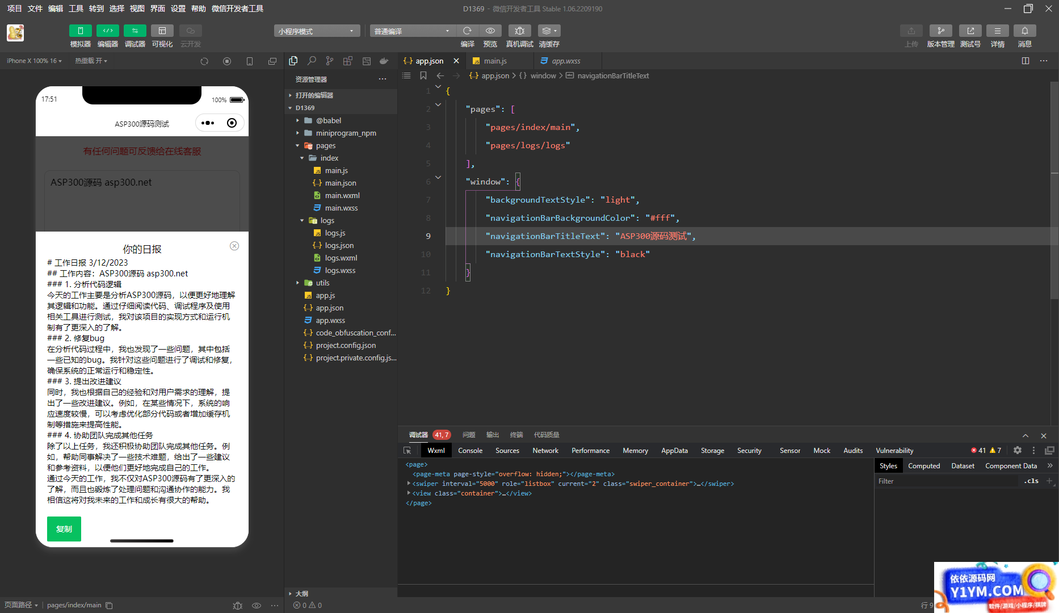Viewport: 1059px width, 613px height.
Task: Click the bookmark icon in breadcrumb bar
Action: 423,75
